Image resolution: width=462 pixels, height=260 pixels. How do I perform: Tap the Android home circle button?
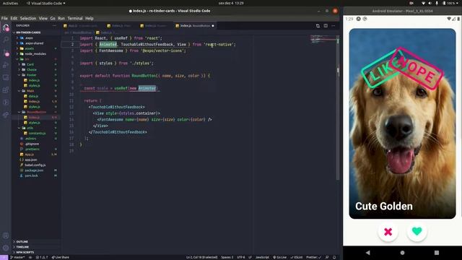click(402, 253)
